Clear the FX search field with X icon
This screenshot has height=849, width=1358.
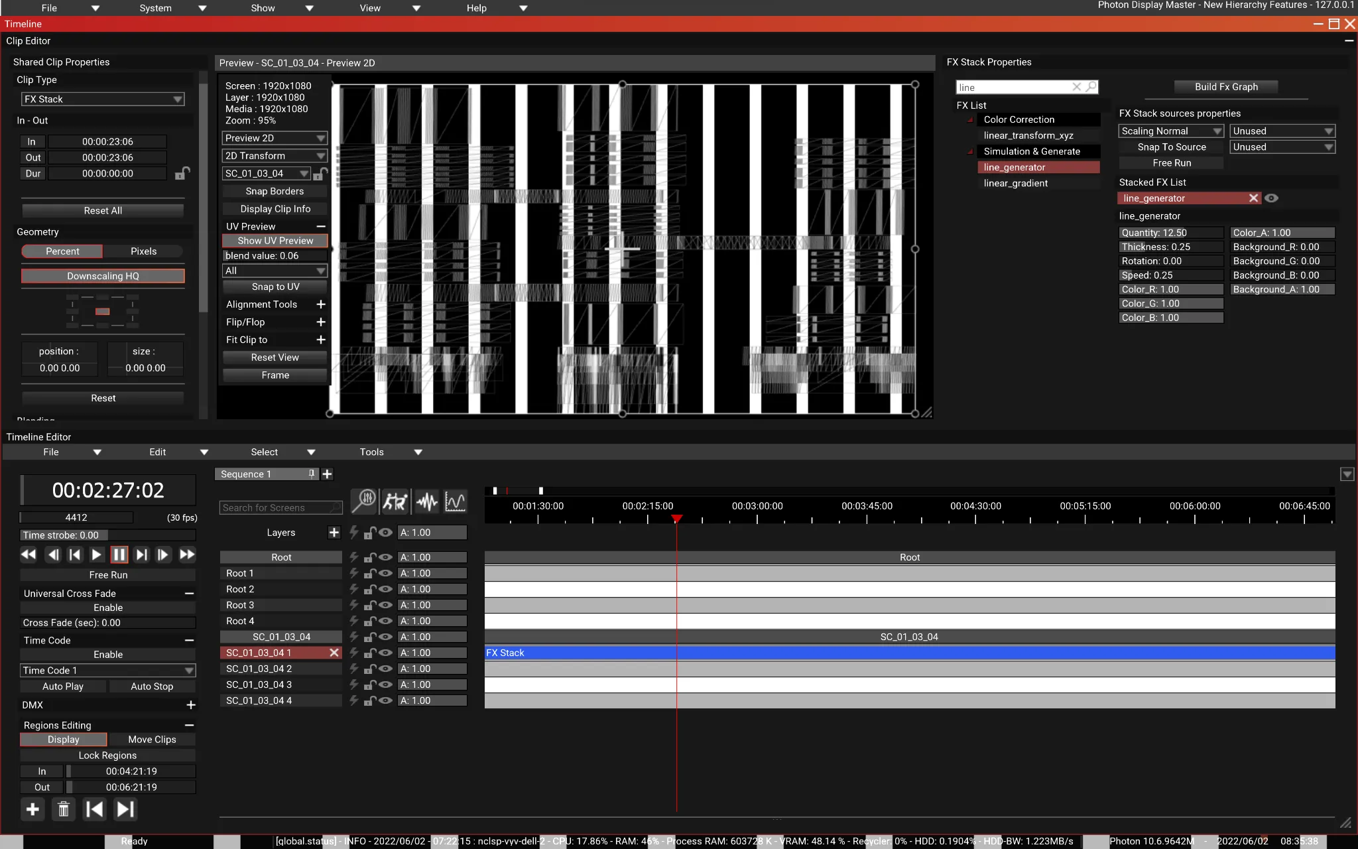coord(1077,87)
